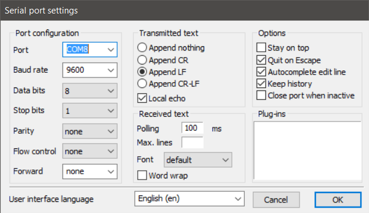Open the Port dropdown showing COM8
The width and height of the screenshot is (369, 213).
[89, 49]
